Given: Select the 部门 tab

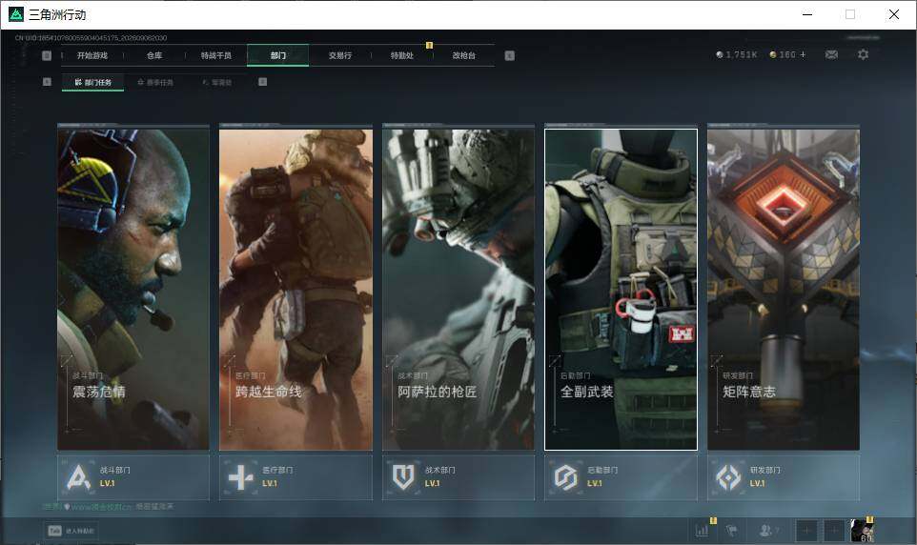Looking at the screenshot, I should pos(277,55).
